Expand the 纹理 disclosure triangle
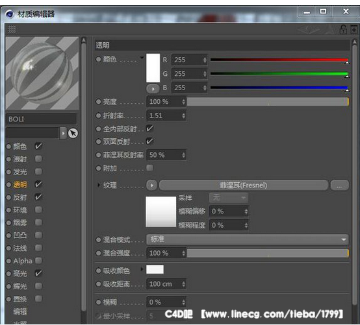This screenshot has height=325, width=360. tap(99, 185)
